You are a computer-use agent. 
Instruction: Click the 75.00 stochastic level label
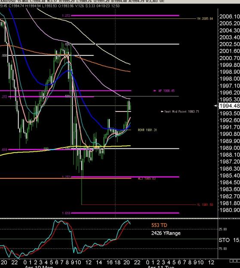coord(223,249)
